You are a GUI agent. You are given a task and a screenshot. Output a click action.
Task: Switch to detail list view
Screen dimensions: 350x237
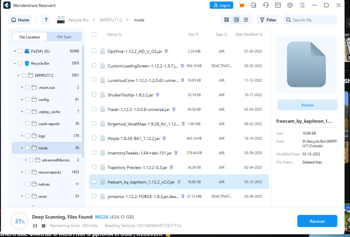[236, 20]
